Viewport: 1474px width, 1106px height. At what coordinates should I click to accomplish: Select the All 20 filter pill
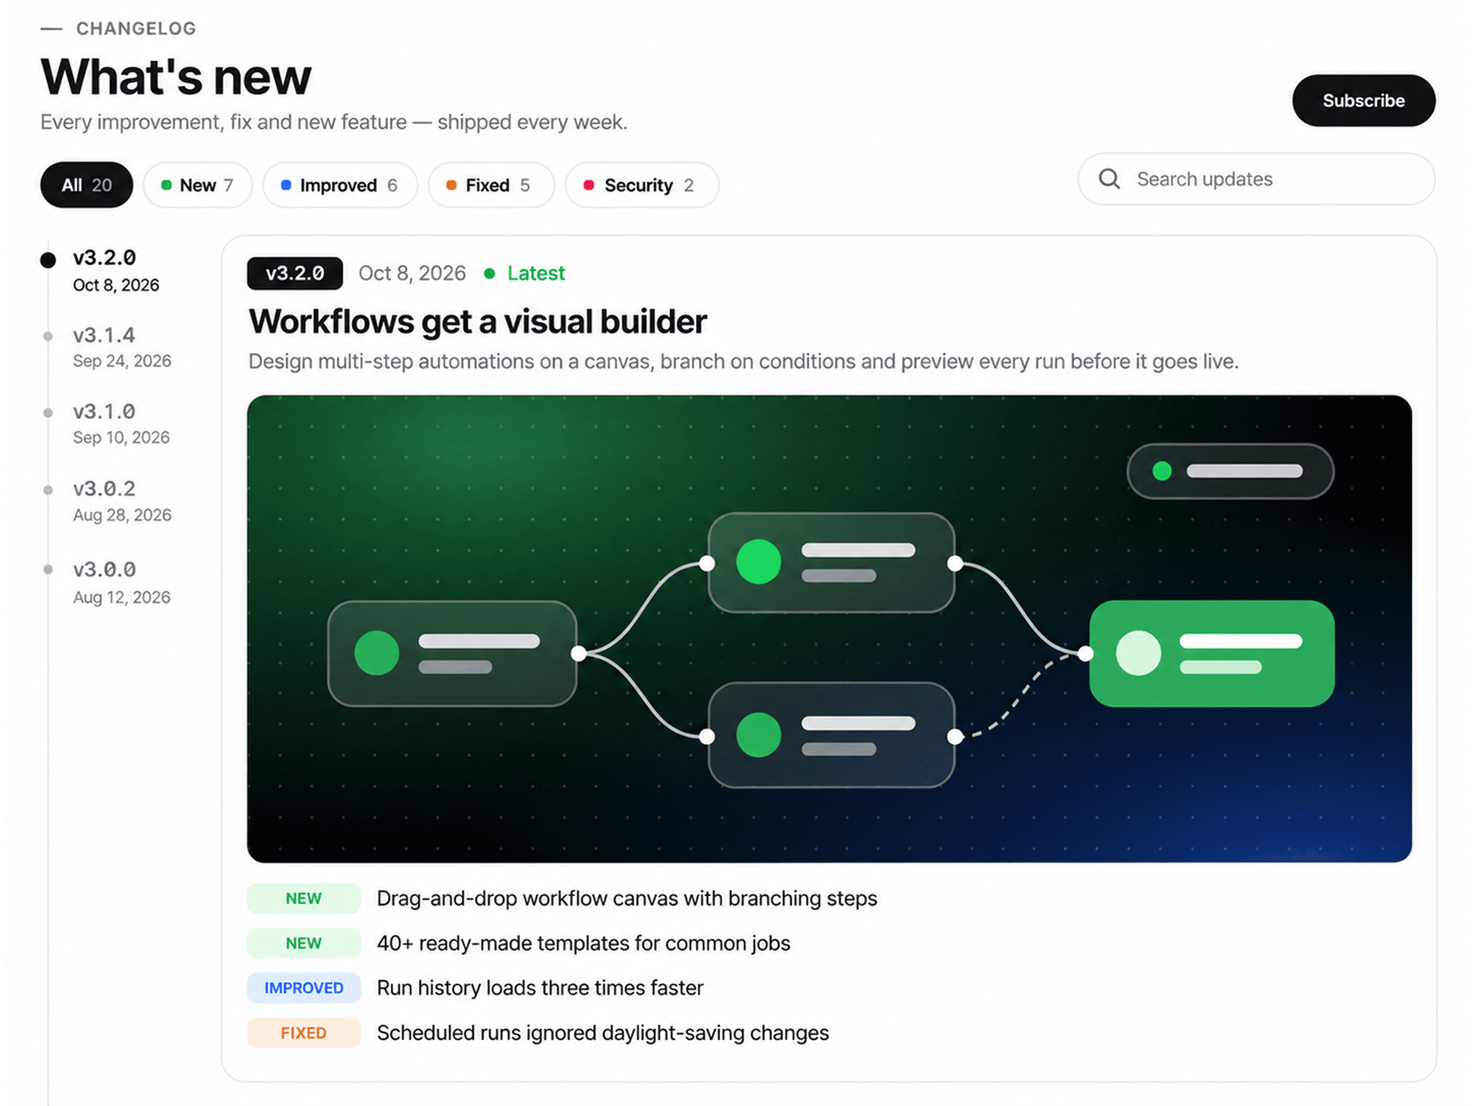[x=86, y=185]
